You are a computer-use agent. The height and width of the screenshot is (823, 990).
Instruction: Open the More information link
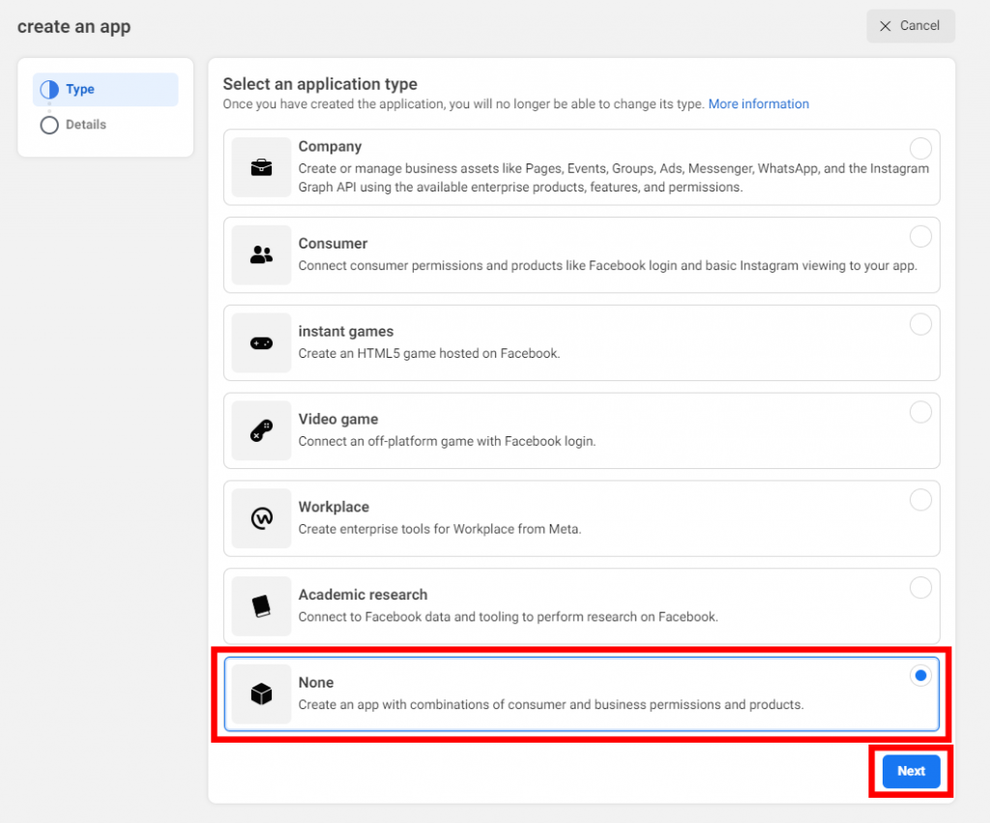tap(758, 104)
